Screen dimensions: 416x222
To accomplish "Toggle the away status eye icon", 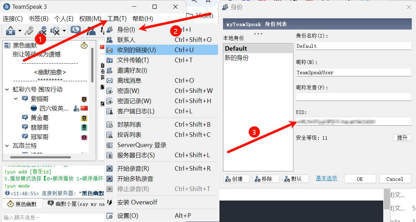I will tap(76, 30).
